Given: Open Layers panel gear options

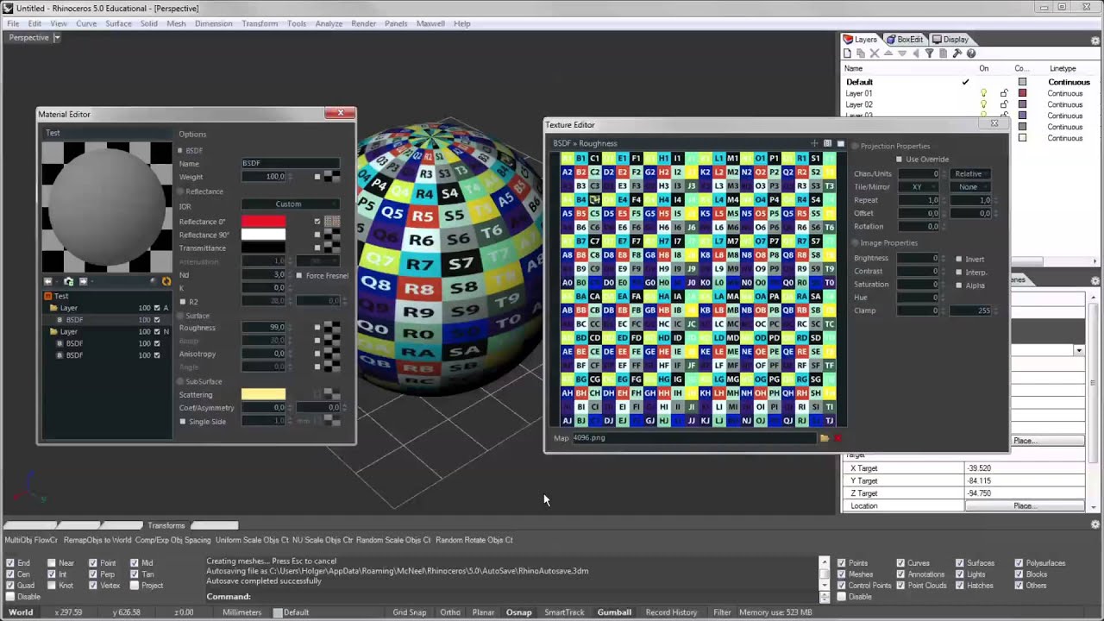Looking at the screenshot, I should tap(1095, 40).
